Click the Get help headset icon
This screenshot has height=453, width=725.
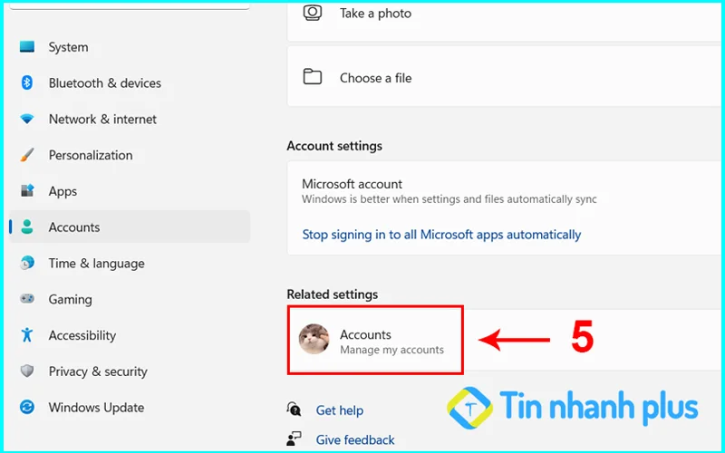(x=294, y=410)
